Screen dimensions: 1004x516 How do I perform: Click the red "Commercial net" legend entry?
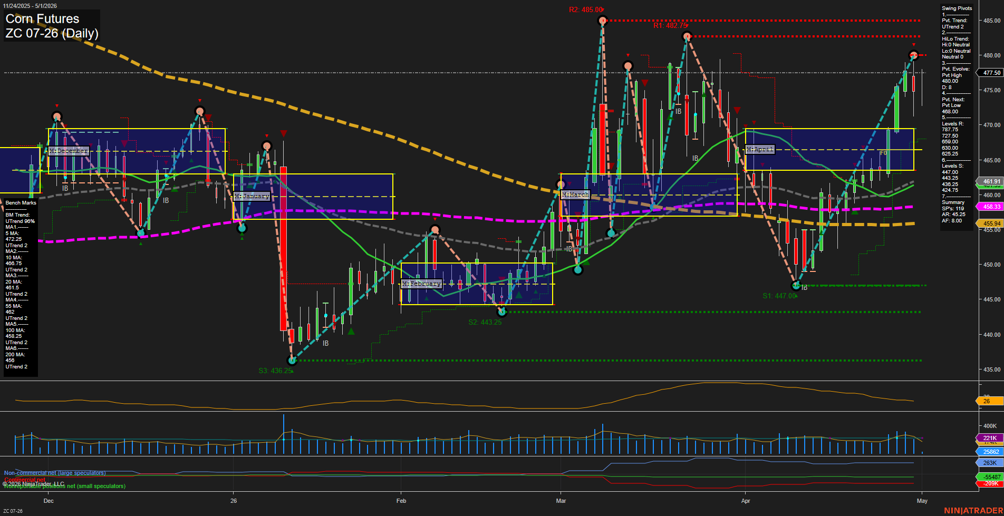25,480
